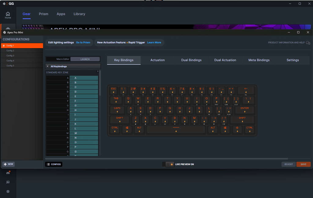Open GG settings gear icon
The width and height of the screenshot is (313, 198).
(8, 191)
